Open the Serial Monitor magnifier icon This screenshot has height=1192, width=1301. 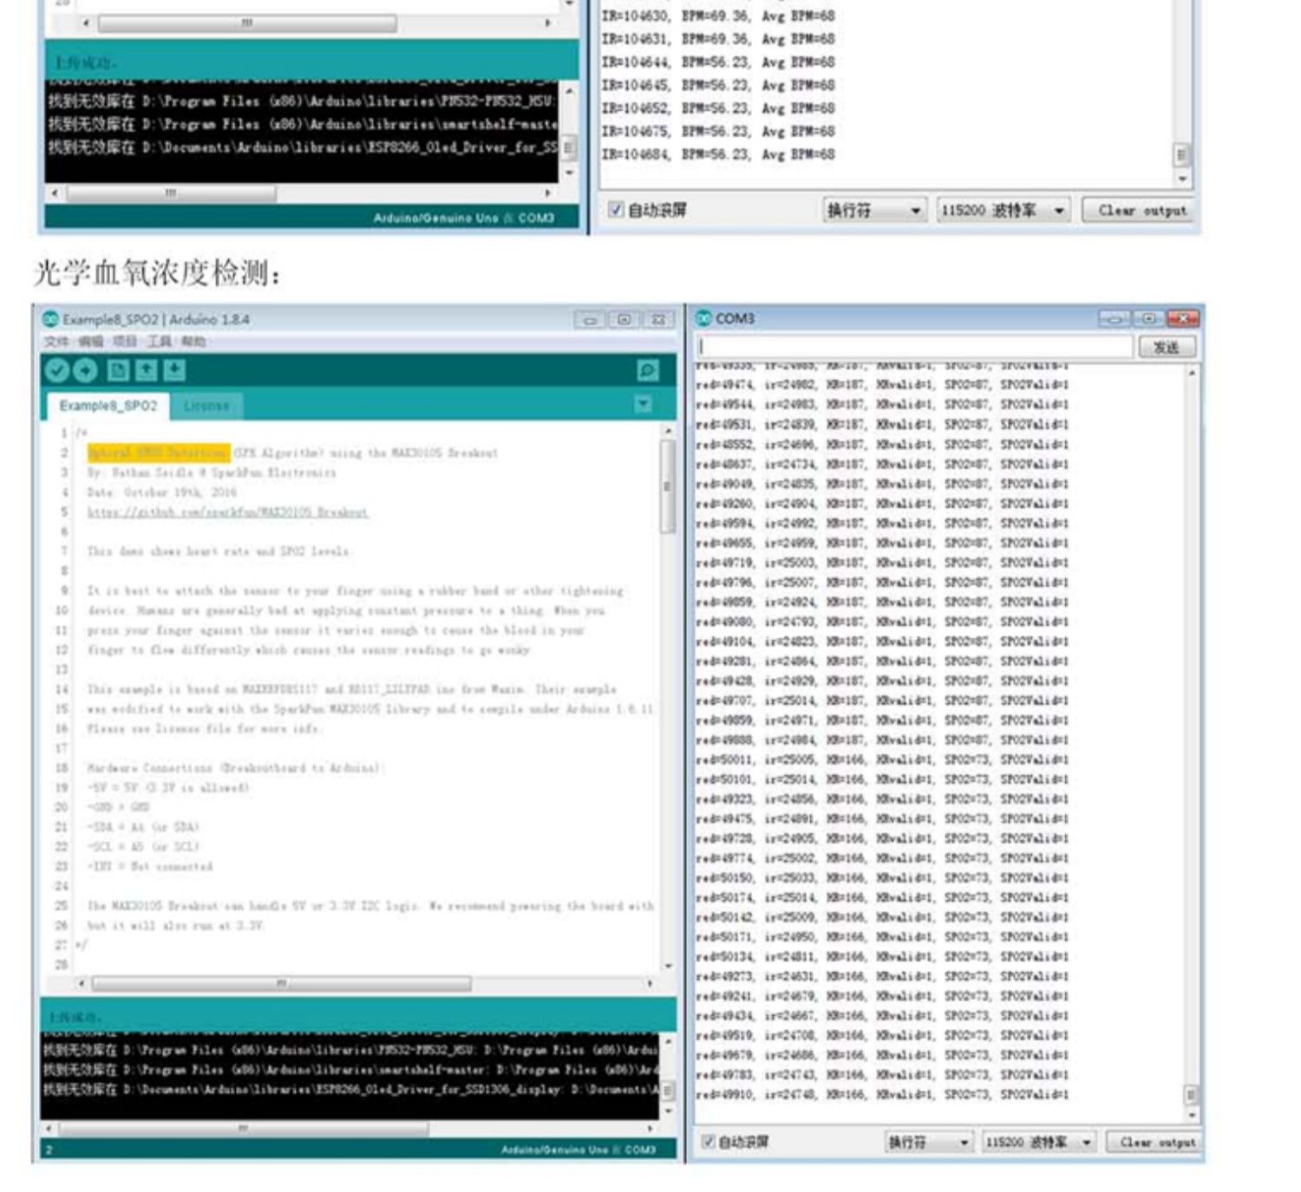(x=648, y=371)
